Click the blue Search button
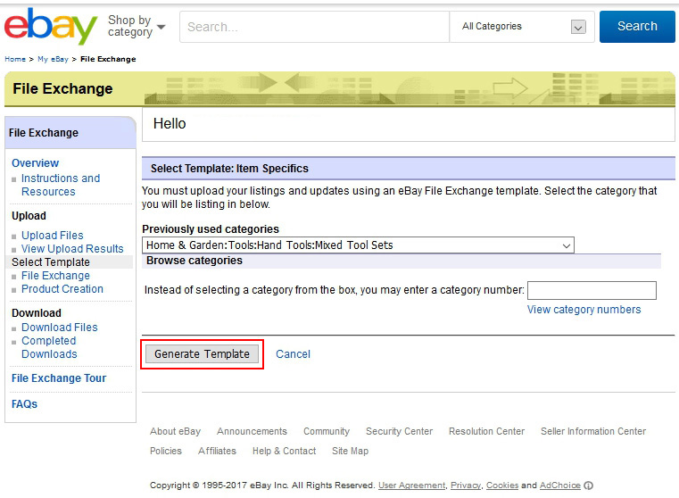 [636, 27]
